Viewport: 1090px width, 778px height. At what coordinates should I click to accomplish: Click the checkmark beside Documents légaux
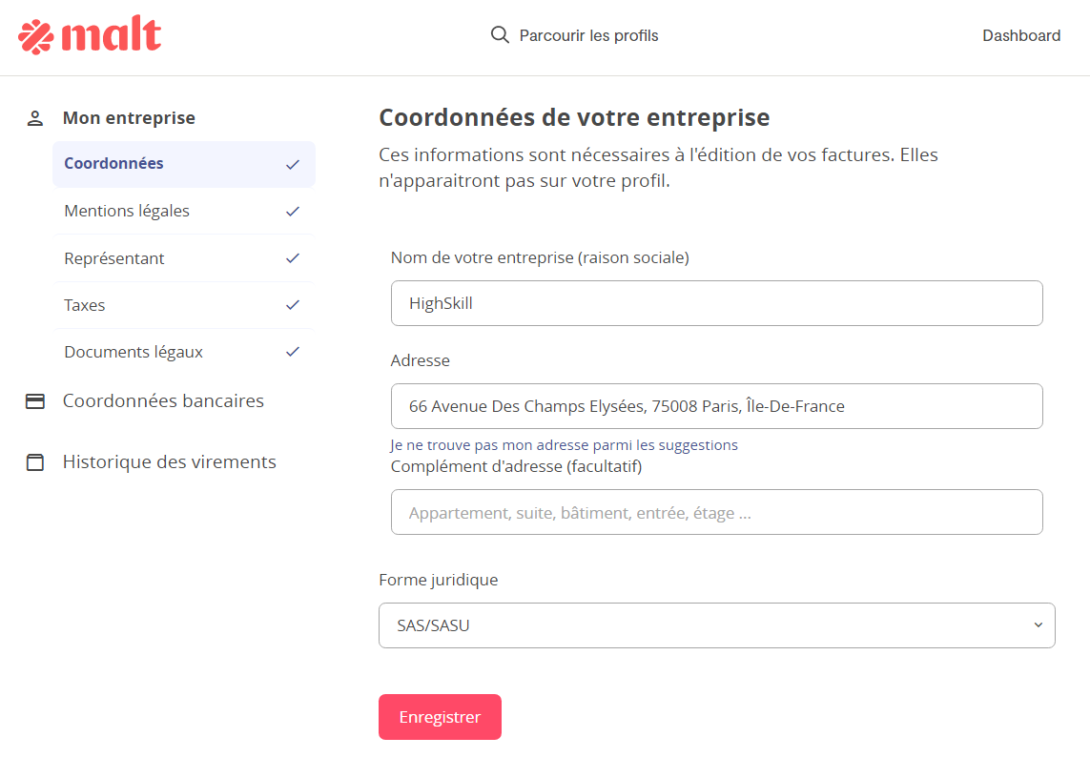[x=293, y=352]
